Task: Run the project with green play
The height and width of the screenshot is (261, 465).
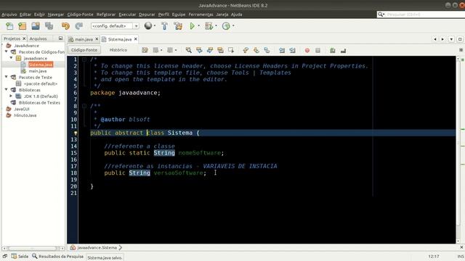Action: (192, 26)
